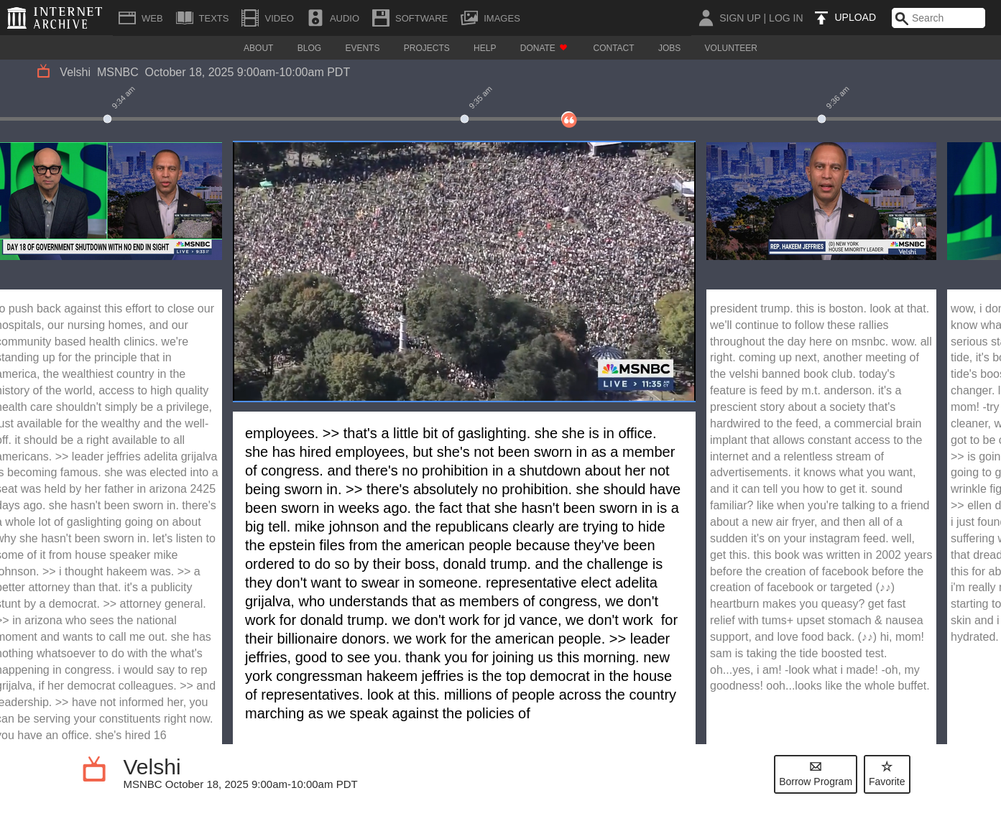Click the Log In link
The image size is (1001, 816).
click(785, 18)
